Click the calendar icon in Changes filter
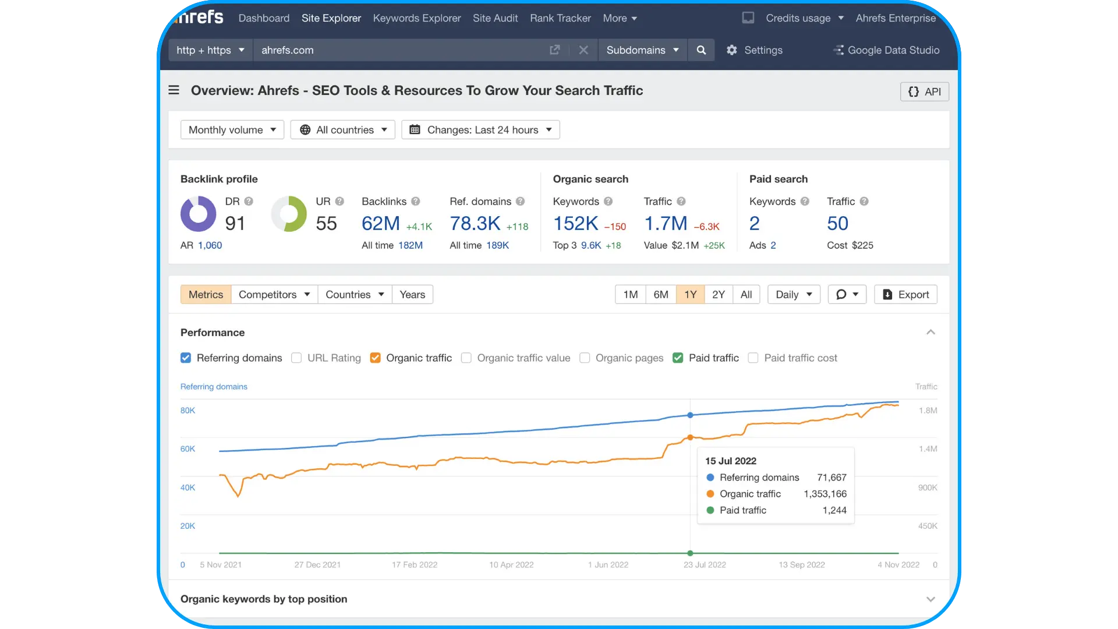This screenshot has width=1118, height=629. (415, 130)
